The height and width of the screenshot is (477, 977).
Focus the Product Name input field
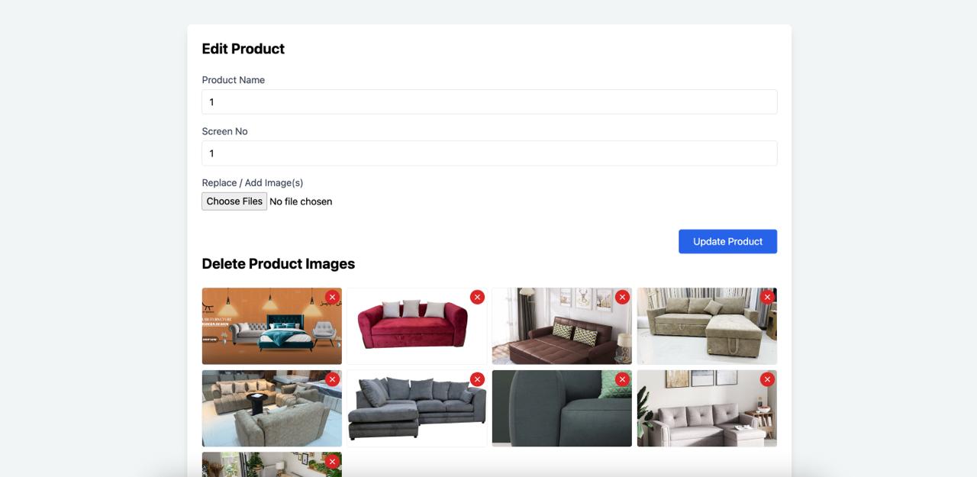(x=489, y=102)
